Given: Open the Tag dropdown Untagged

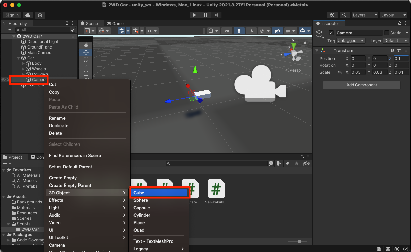Looking at the screenshot, I should tap(351, 41).
